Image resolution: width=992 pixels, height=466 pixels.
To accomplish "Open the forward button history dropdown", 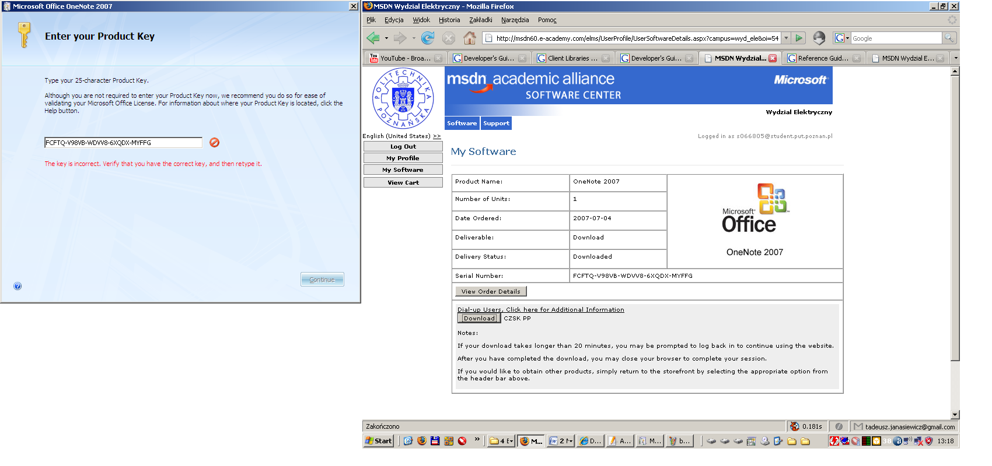I will pos(414,38).
